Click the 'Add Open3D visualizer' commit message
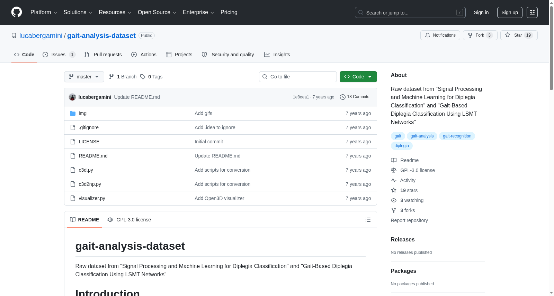Image resolution: width=554 pixels, height=296 pixels. [x=219, y=198]
